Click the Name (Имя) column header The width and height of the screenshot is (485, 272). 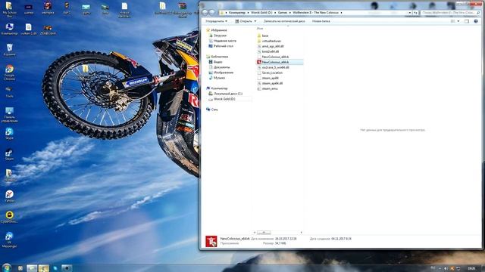[x=260, y=29]
